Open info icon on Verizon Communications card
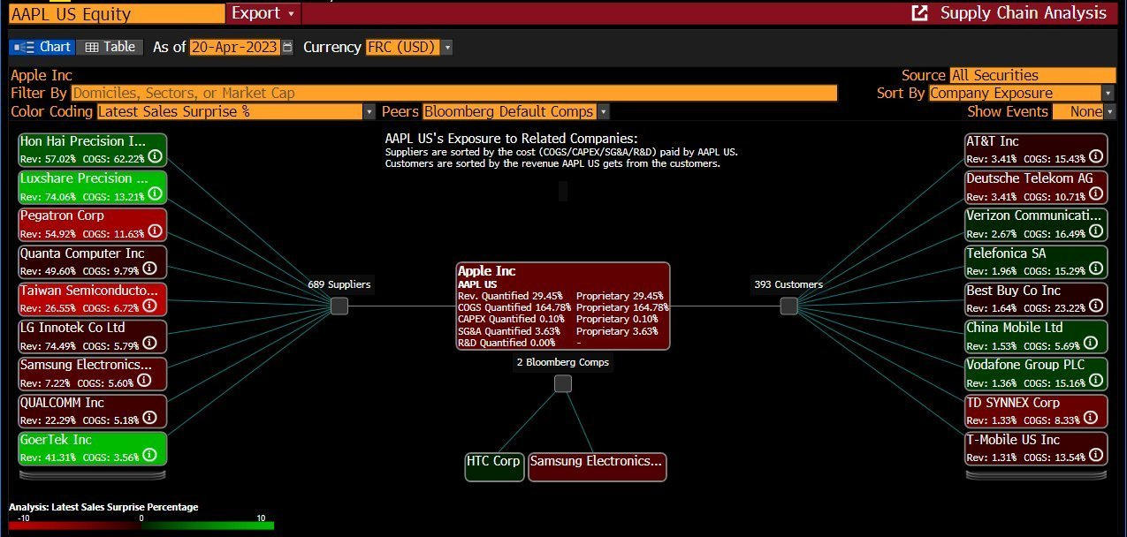Viewport: 1127px width, 537px height. click(1096, 231)
